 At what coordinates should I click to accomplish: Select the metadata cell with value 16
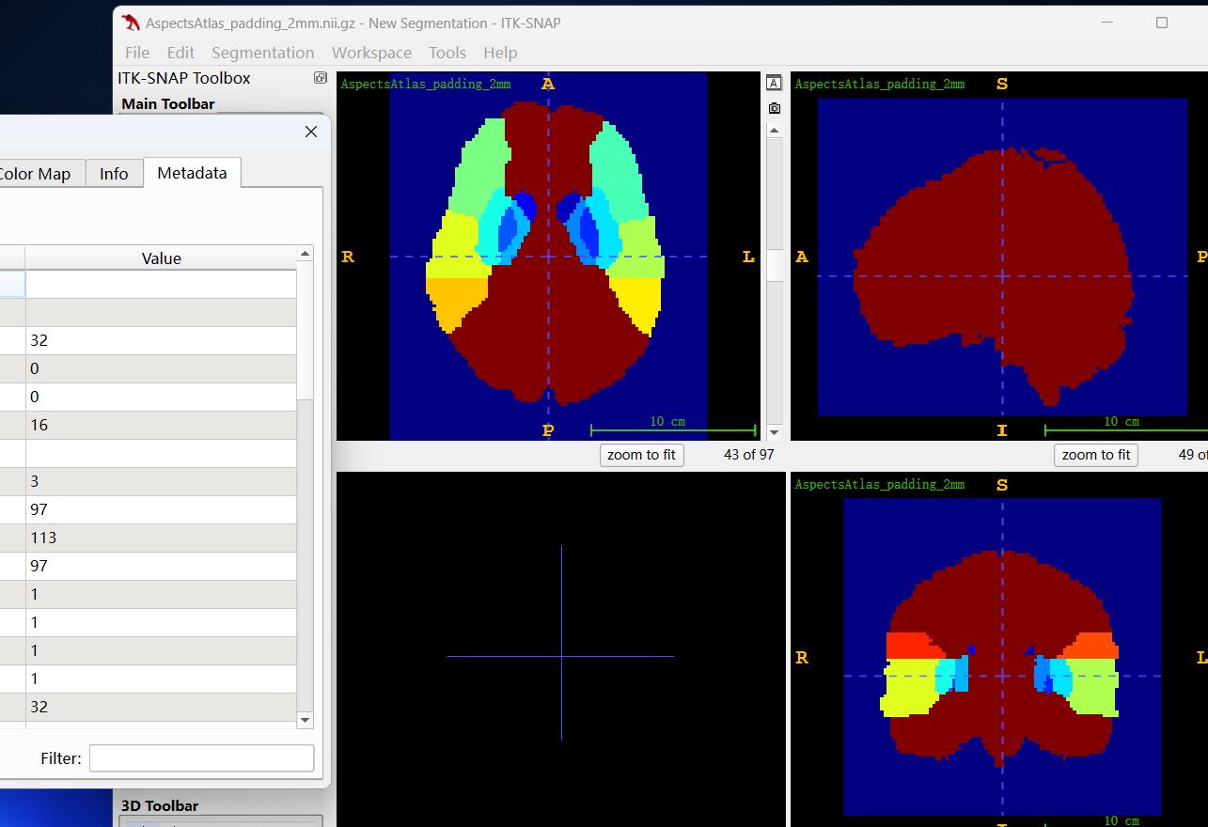coord(161,425)
